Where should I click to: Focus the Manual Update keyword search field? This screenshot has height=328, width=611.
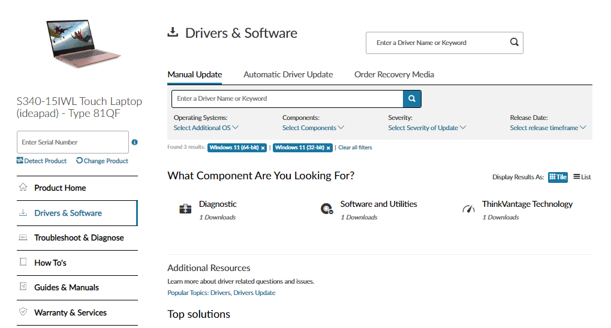(x=287, y=99)
